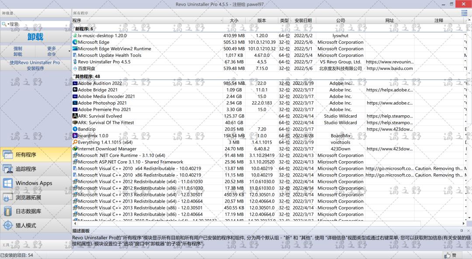Click ARK: Survival Evolved icon
The width and height of the screenshot is (472, 259).
click(75, 116)
